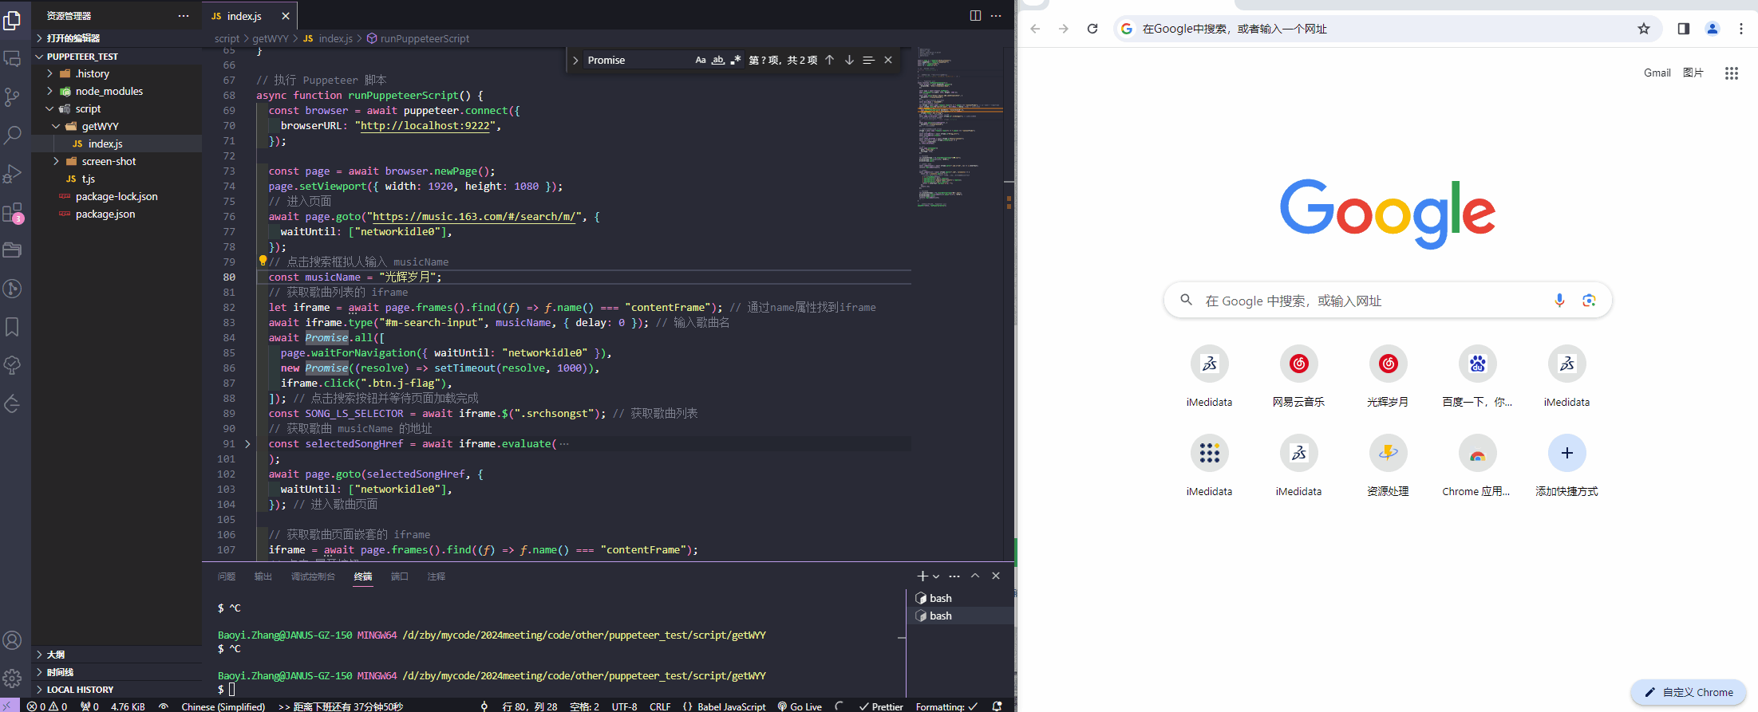1758x712 pixels.
Task: Toggle Chrome side panel
Action: point(1684,29)
